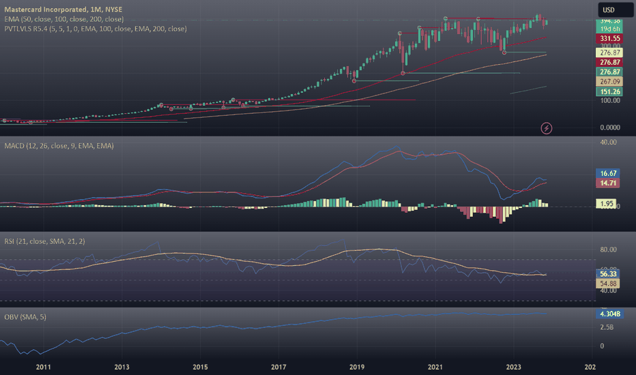Select the RSI (21, close, SMA, 21, 2) legend
This screenshot has height=375, width=636.
(44, 241)
